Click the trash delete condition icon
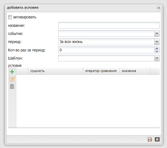 pyautogui.click(x=12, y=87)
